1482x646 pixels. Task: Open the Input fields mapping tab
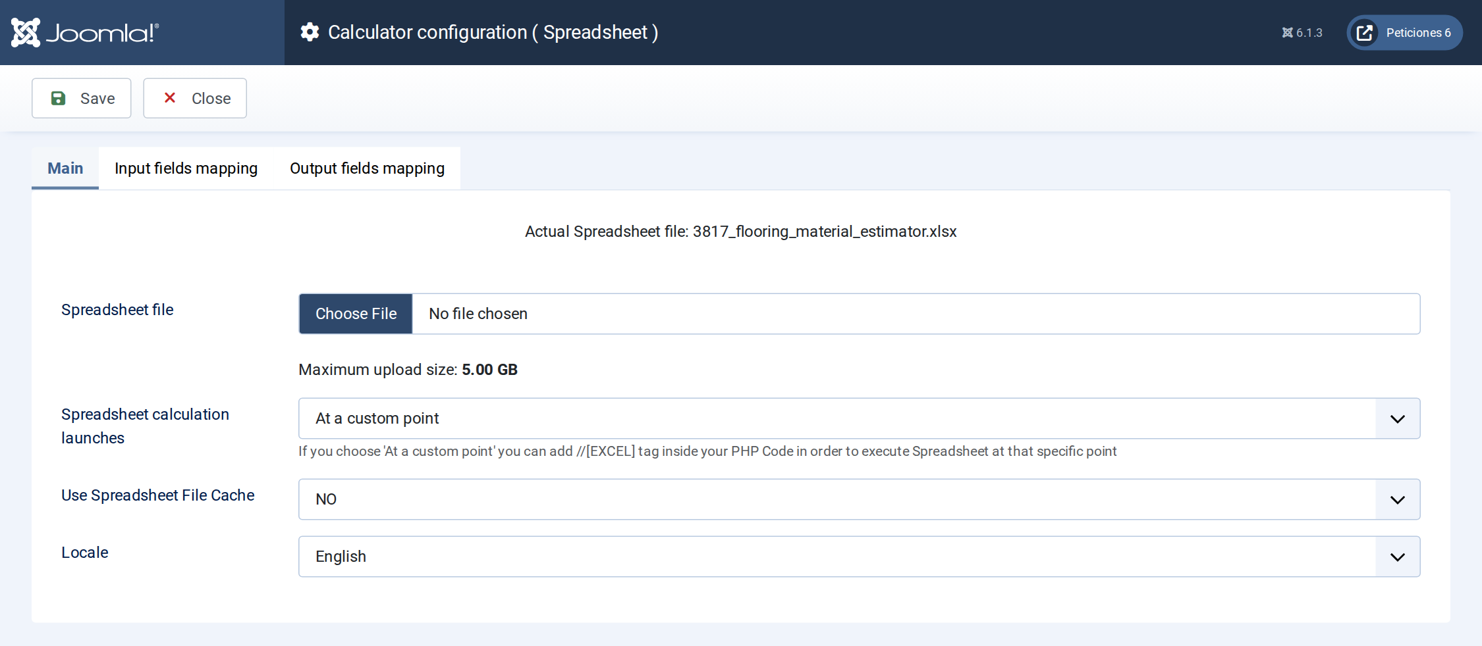(186, 168)
